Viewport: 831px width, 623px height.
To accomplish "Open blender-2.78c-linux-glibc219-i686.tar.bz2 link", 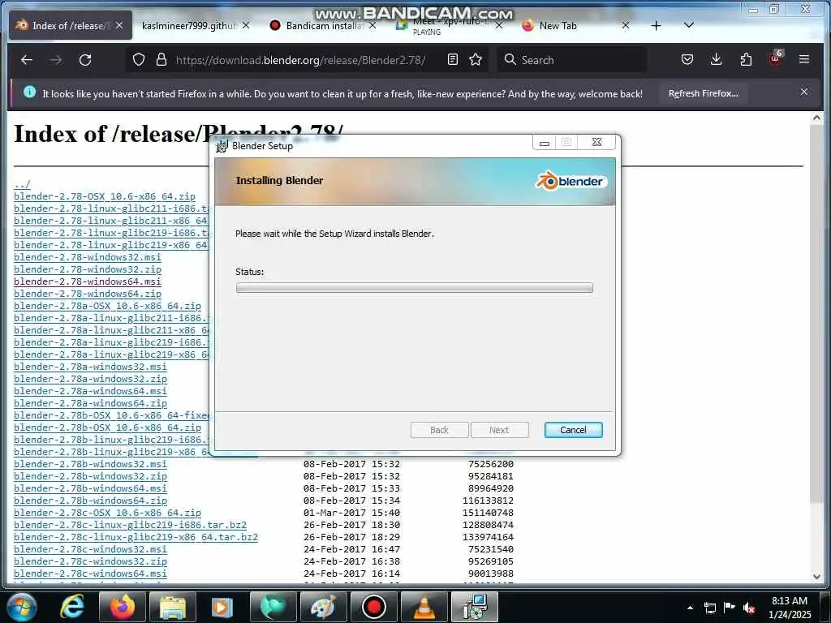I will 130,525.
